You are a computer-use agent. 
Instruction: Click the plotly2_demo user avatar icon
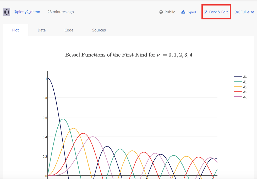(7, 12)
